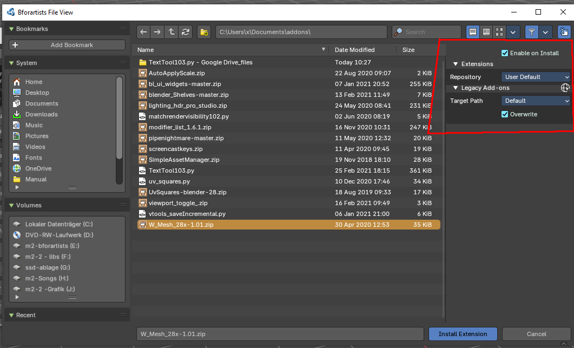Select bl_ui_widgets-master.zip file
This screenshot has height=348, width=574.
pos(289,84)
